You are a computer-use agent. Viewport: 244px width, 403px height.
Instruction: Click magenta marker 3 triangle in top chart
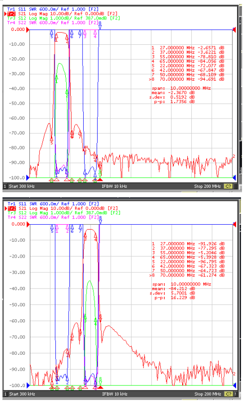[x=85, y=32]
